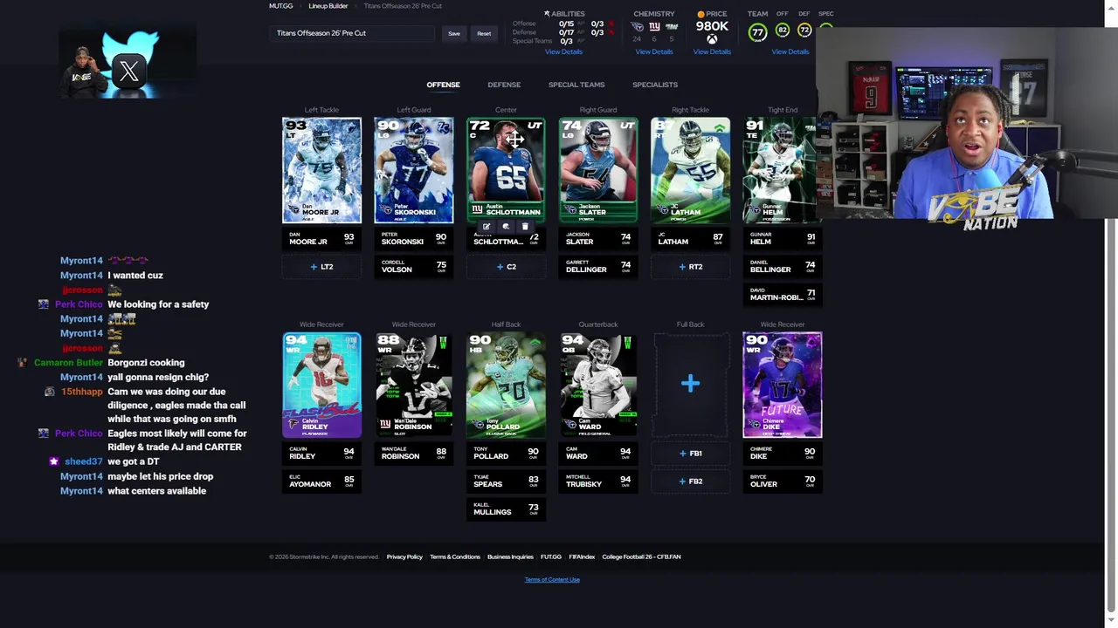Viewport: 1118px width, 628px height.
Task: Click Elic Ayomanor 85 depth row
Action: 321,481
